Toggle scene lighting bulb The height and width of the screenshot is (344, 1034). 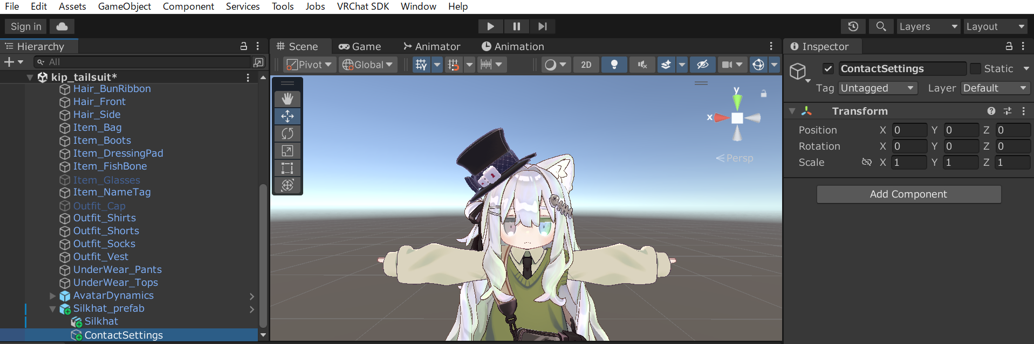tap(614, 65)
